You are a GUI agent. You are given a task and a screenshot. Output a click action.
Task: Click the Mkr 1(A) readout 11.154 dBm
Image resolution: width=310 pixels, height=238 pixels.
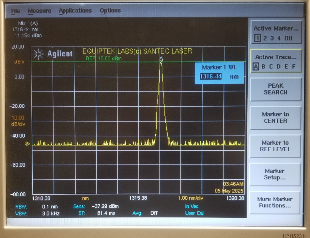[28, 36]
